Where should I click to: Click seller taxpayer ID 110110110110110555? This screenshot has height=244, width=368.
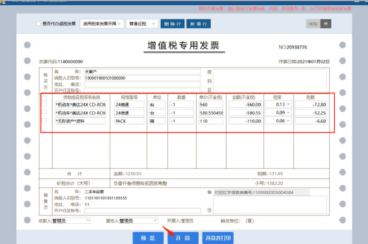click(x=106, y=198)
